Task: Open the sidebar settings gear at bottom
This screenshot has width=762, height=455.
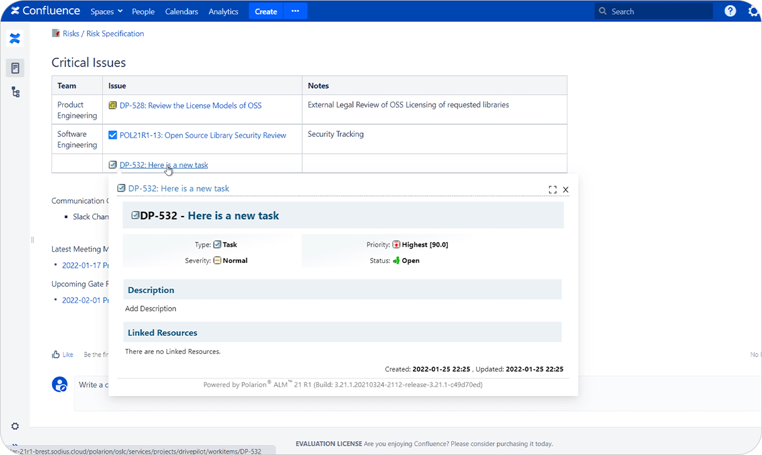Action: tap(15, 426)
